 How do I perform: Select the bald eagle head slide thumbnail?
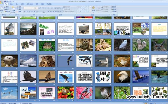[122, 77]
